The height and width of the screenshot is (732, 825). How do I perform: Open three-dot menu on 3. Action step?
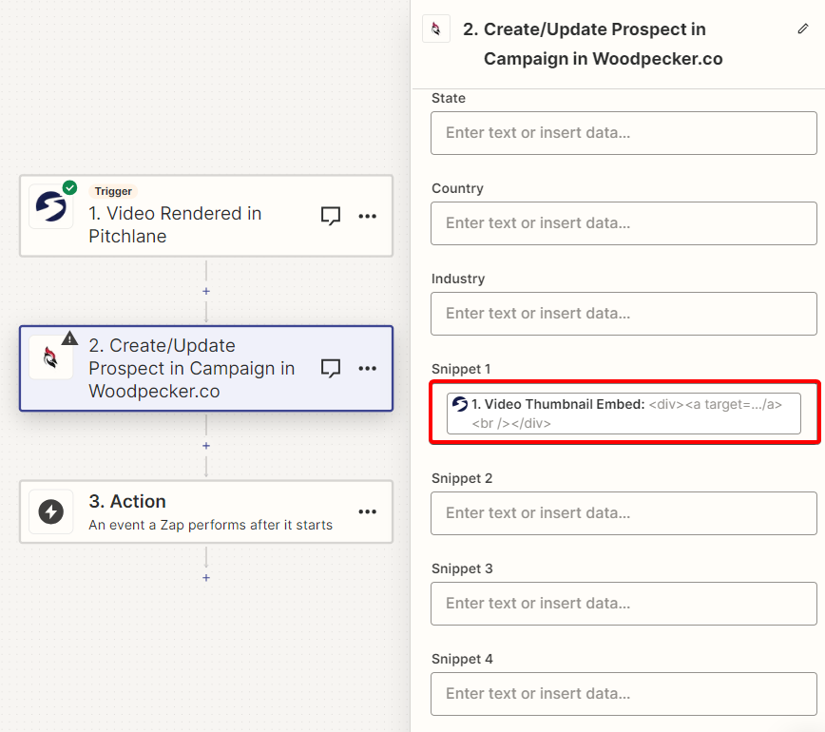tap(367, 511)
